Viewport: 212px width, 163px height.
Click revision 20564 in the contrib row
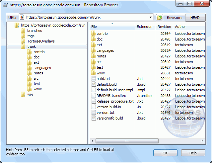166,34
